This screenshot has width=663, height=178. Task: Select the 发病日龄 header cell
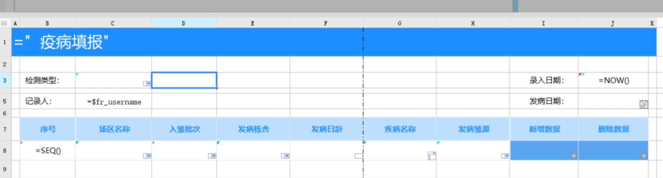pos(327,129)
